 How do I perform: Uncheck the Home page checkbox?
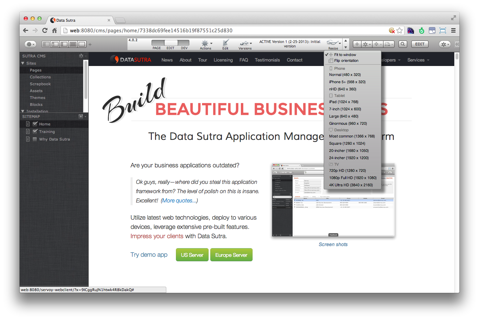click(35, 124)
